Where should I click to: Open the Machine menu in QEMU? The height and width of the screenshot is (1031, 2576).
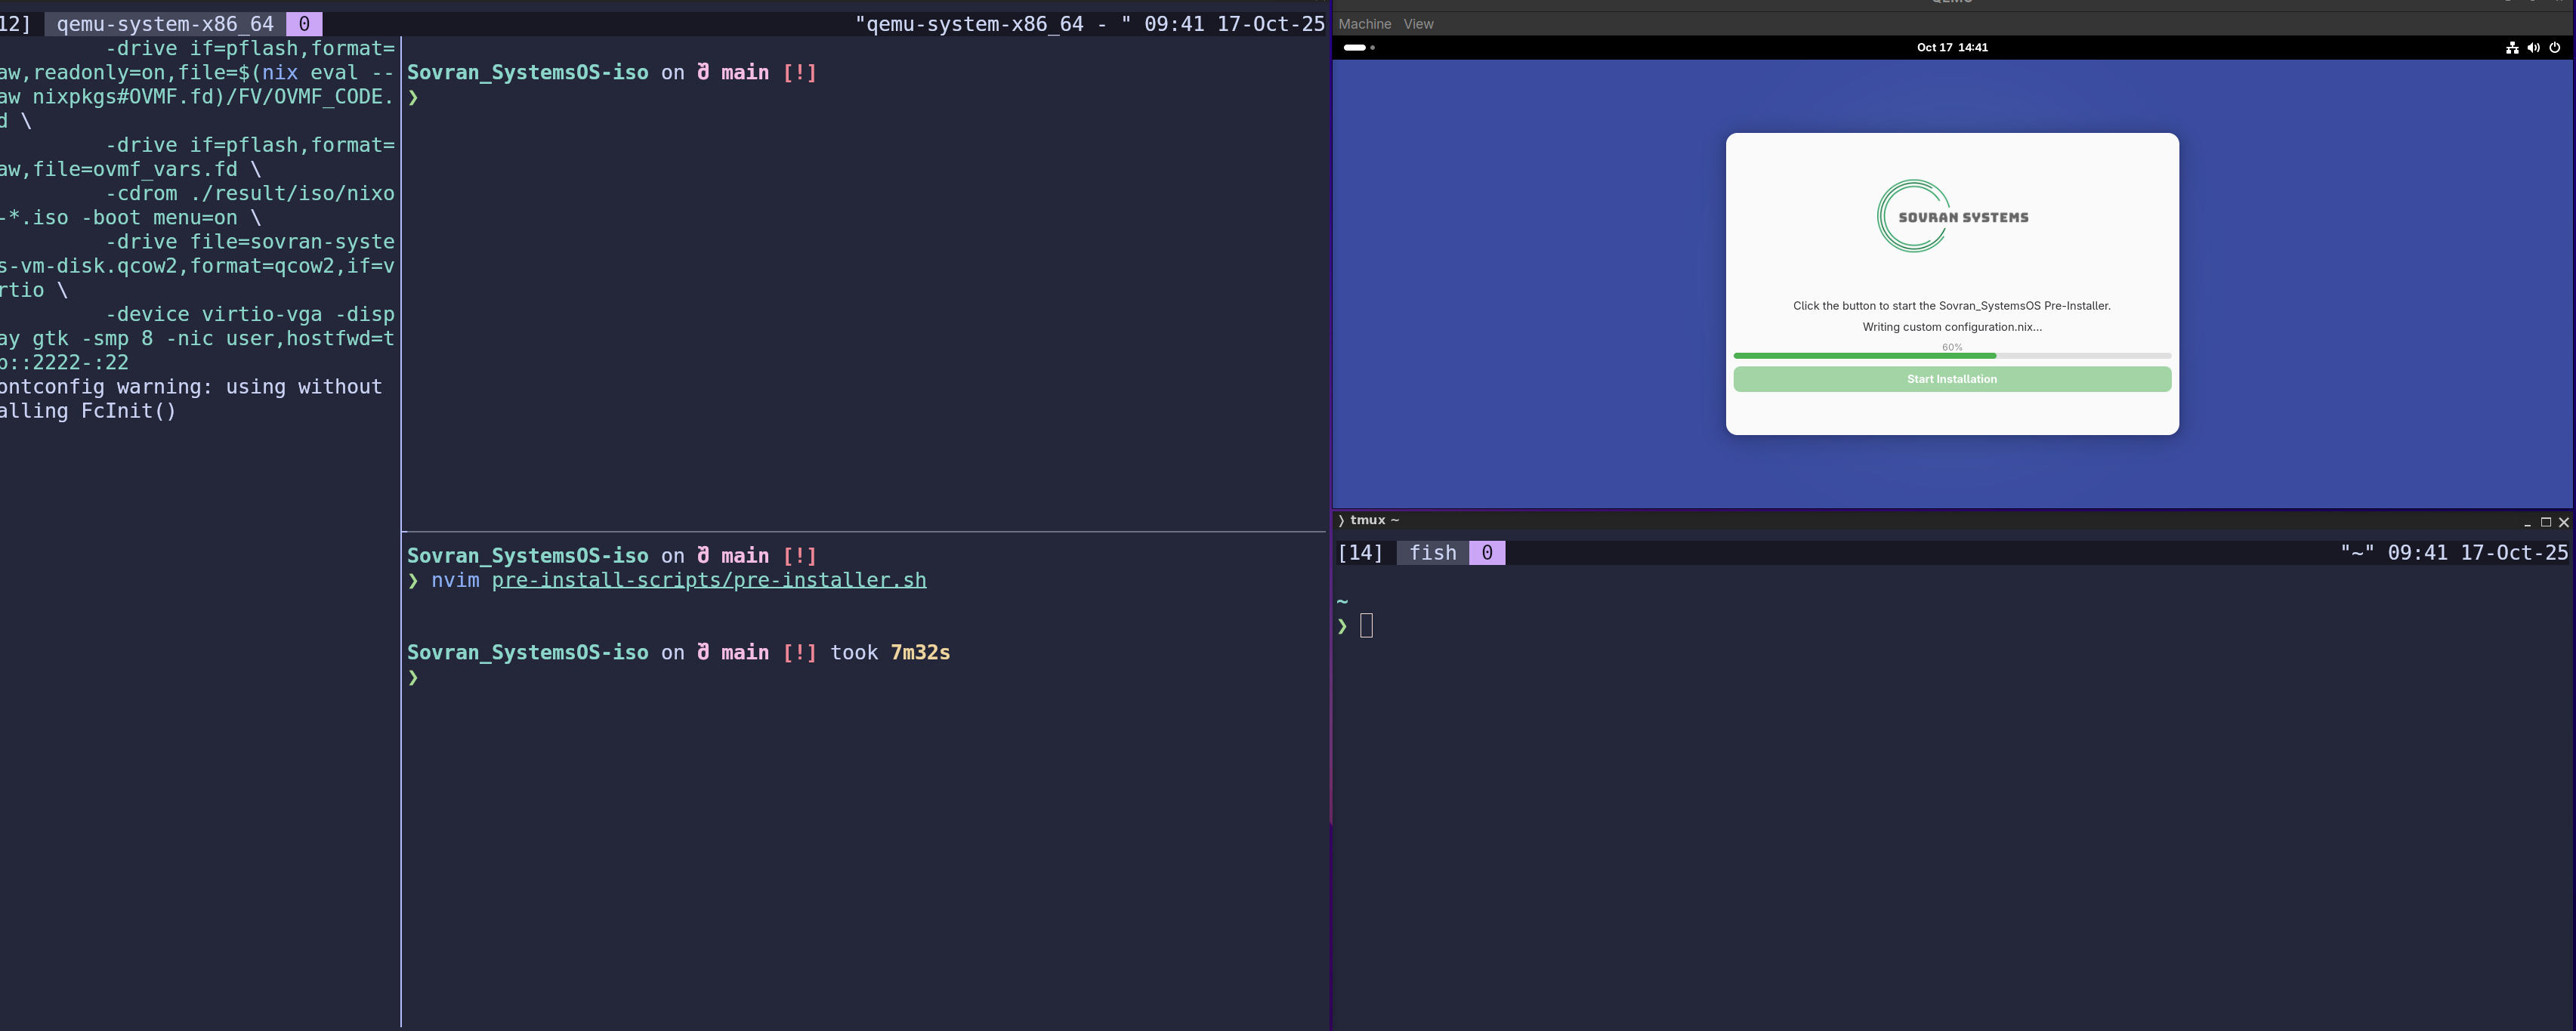[1364, 24]
